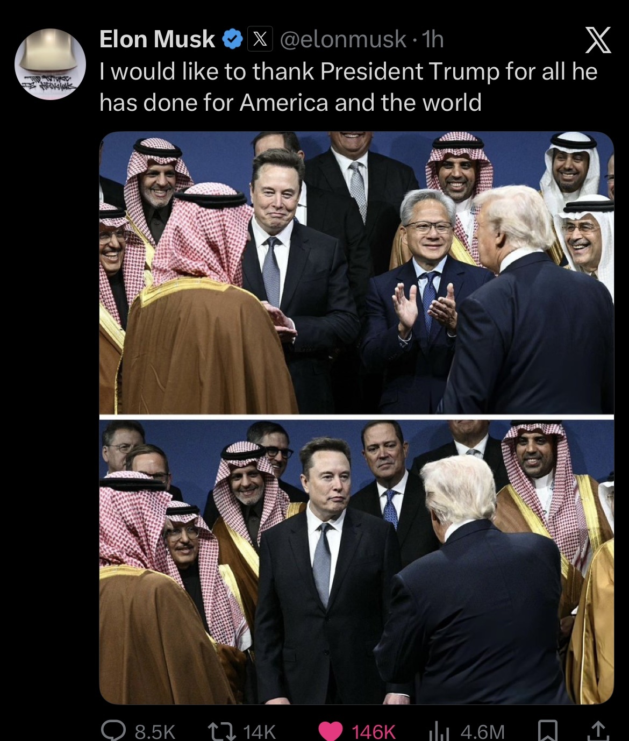Click the 146K likes count
This screenshot has width=629, height=741.
pyautogui.click(x=374, y=731)
